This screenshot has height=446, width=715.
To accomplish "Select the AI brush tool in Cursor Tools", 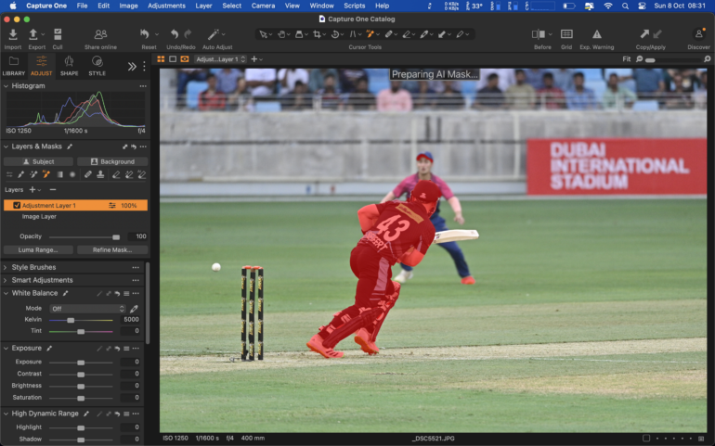I will point(370,34).
